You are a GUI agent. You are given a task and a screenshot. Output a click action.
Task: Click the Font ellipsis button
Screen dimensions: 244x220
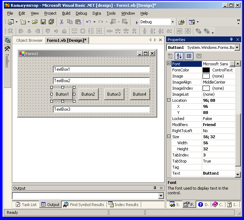pyautogui.click(x=232, y=64)
